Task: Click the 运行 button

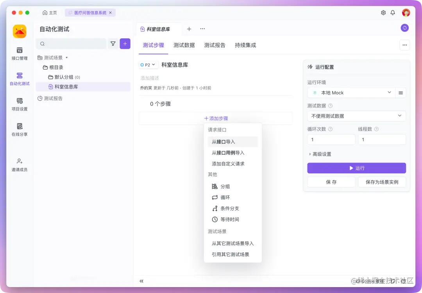Action: (x=356, y=168)
